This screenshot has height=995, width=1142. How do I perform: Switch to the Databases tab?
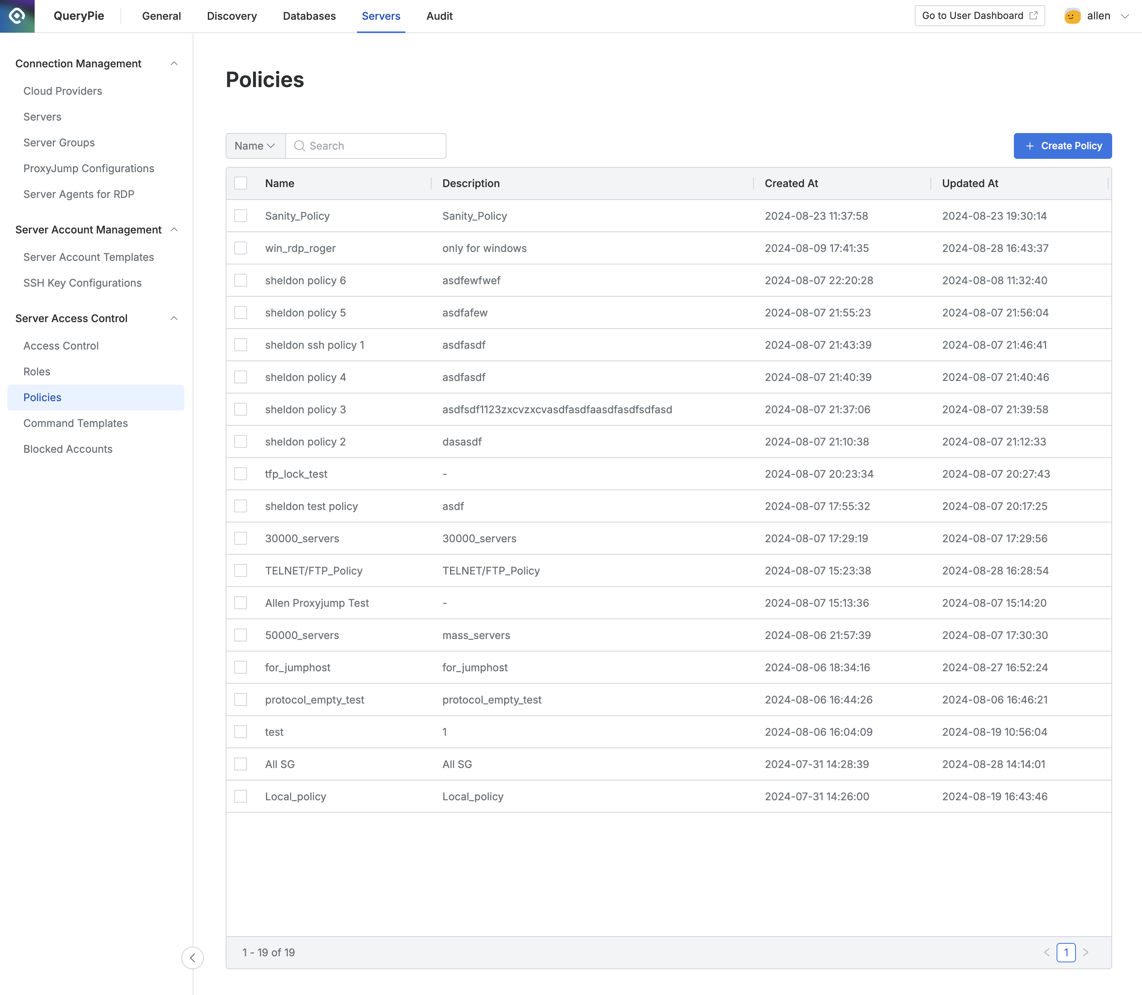(309, 16)
